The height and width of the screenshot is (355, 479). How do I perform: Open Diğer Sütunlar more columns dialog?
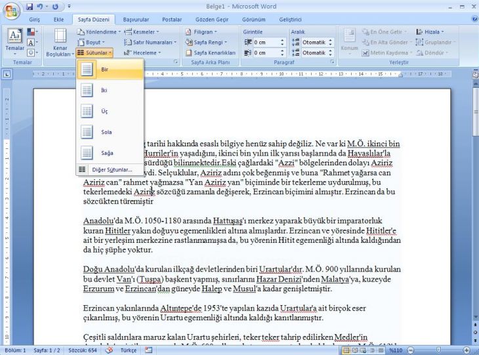click(110, 169)
